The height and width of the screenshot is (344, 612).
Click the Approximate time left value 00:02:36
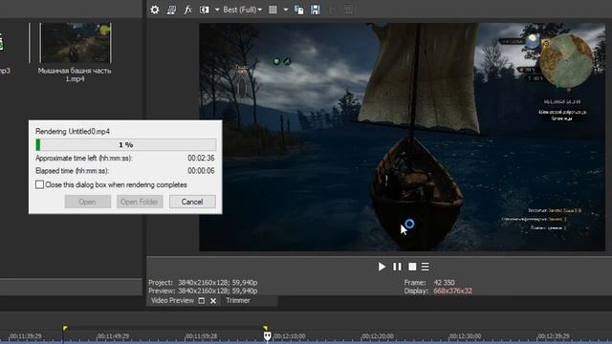[201, 158]
